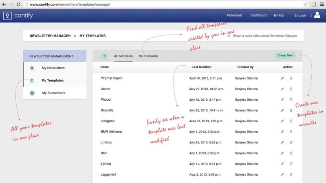The width and height of the screenshot is (326, 183).
Task: Delete the capgemini template
Action: click(291, 174)
